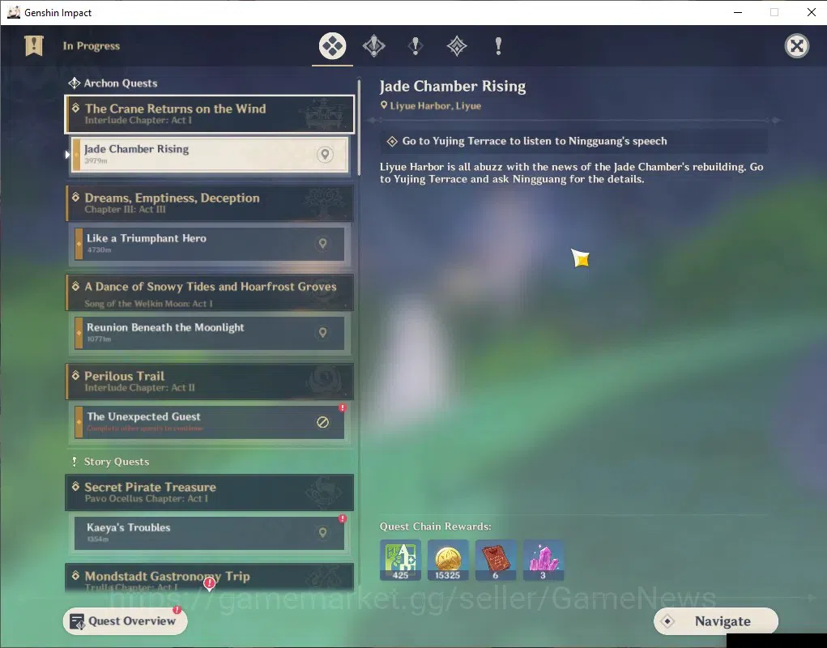Collapse A Dance of Snowy Tides chapter
827x648 pixels.
(210, 292)
